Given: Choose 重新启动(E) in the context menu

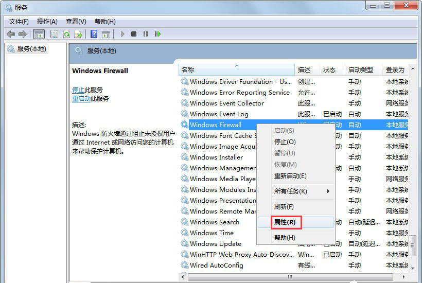Looking at the screenshot, I should (x=296, y=175).
